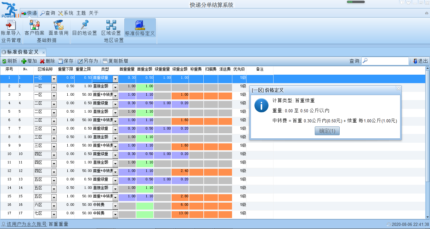
Task: Click row 3 orange 续重金额 cell 1.00
Action: 180,96
